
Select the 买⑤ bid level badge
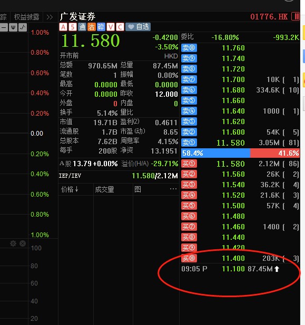[x=189, y=206]
